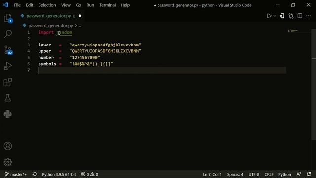
Task: Open Source Control view with 82 changes
Action: [8, 50]
